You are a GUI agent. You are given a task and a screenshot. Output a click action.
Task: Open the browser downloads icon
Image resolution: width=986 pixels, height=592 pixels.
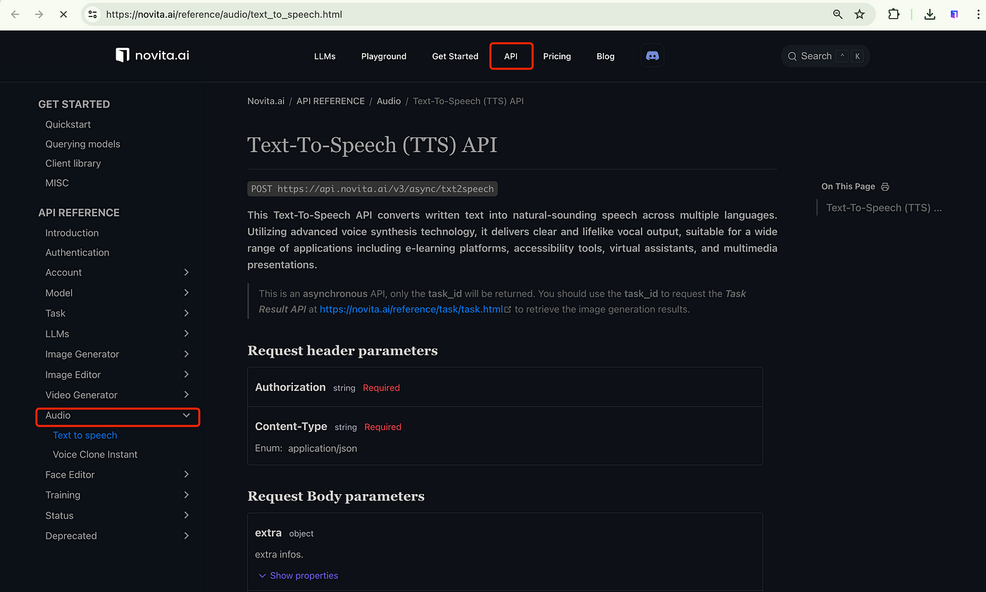pyautogui.click(x=930, y=14)
